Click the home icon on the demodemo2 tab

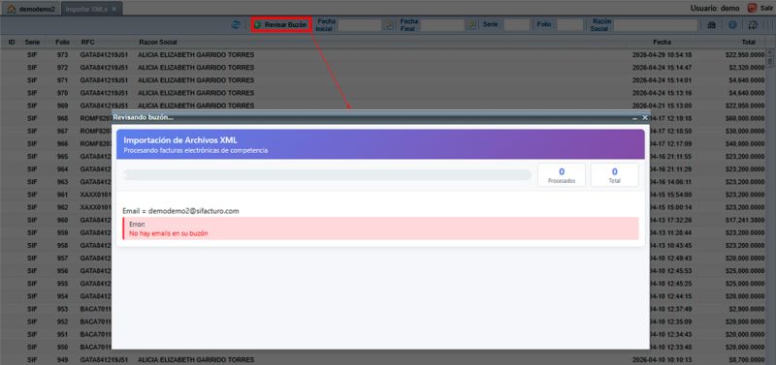(12, 9)
